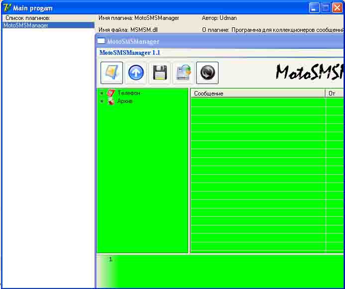The height and width of the screenshot is (289, 345).
Task: Close the Main progam window
Action: click(x=337, y=8)
